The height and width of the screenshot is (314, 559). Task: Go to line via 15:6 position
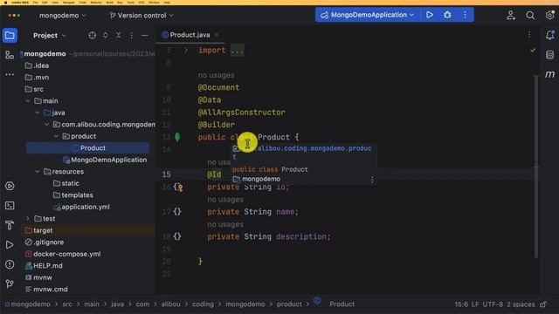(x=461, y=304)
